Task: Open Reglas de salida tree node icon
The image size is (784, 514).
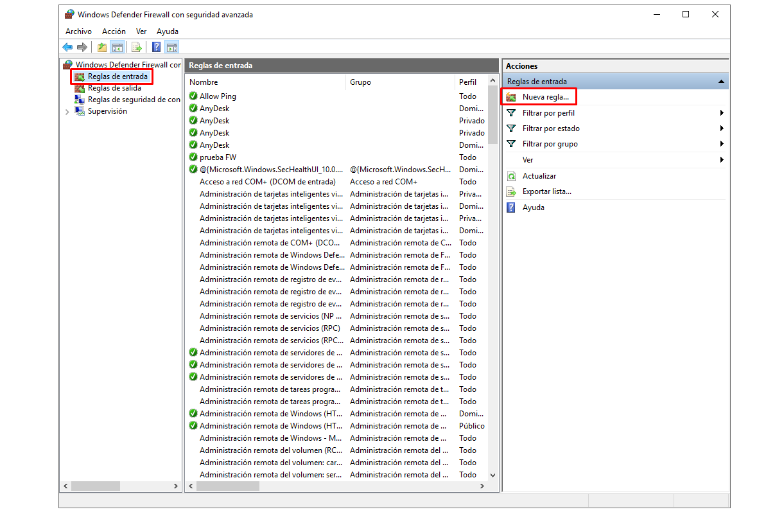Action: tap(80, 89)
